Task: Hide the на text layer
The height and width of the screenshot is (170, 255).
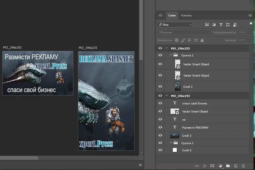Action: (160, 119)
